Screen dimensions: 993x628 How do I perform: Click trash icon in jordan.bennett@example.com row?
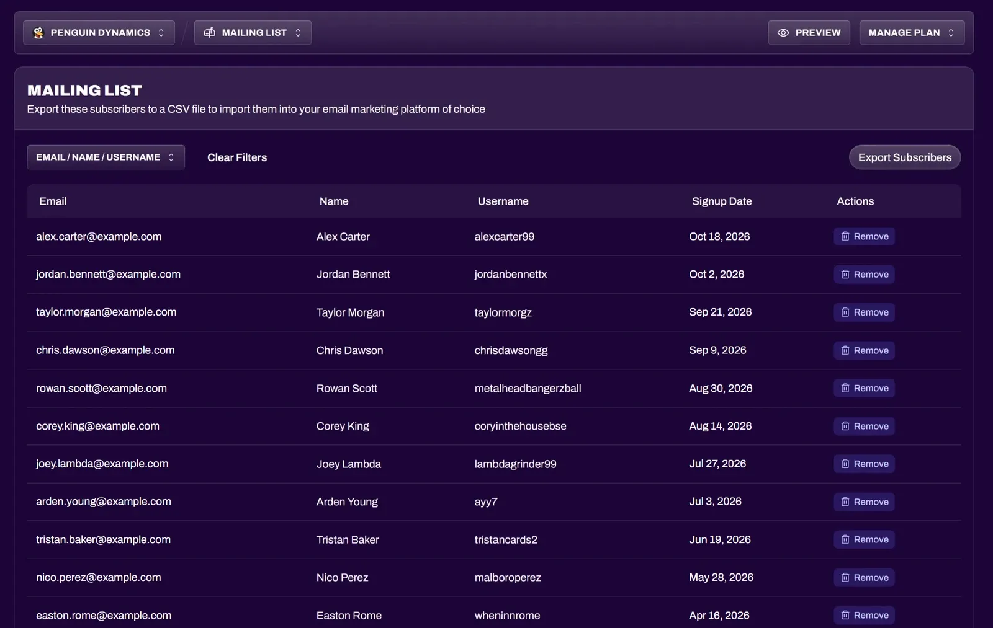point(845,274)
